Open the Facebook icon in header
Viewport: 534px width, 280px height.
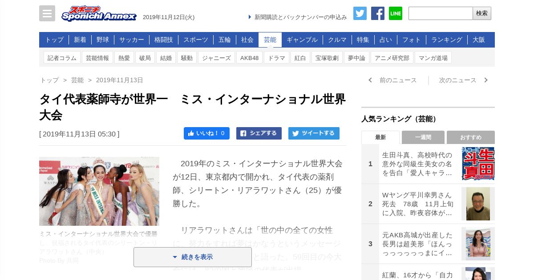pyautogui.click(x=378, y=13)
